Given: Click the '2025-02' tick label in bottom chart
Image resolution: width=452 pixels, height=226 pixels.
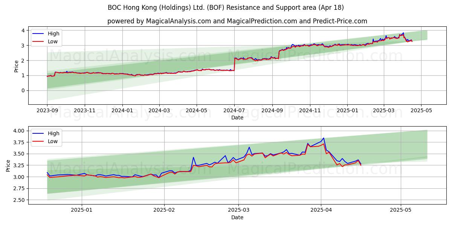Looking at the screenshot, I should (x=165, y=211).
